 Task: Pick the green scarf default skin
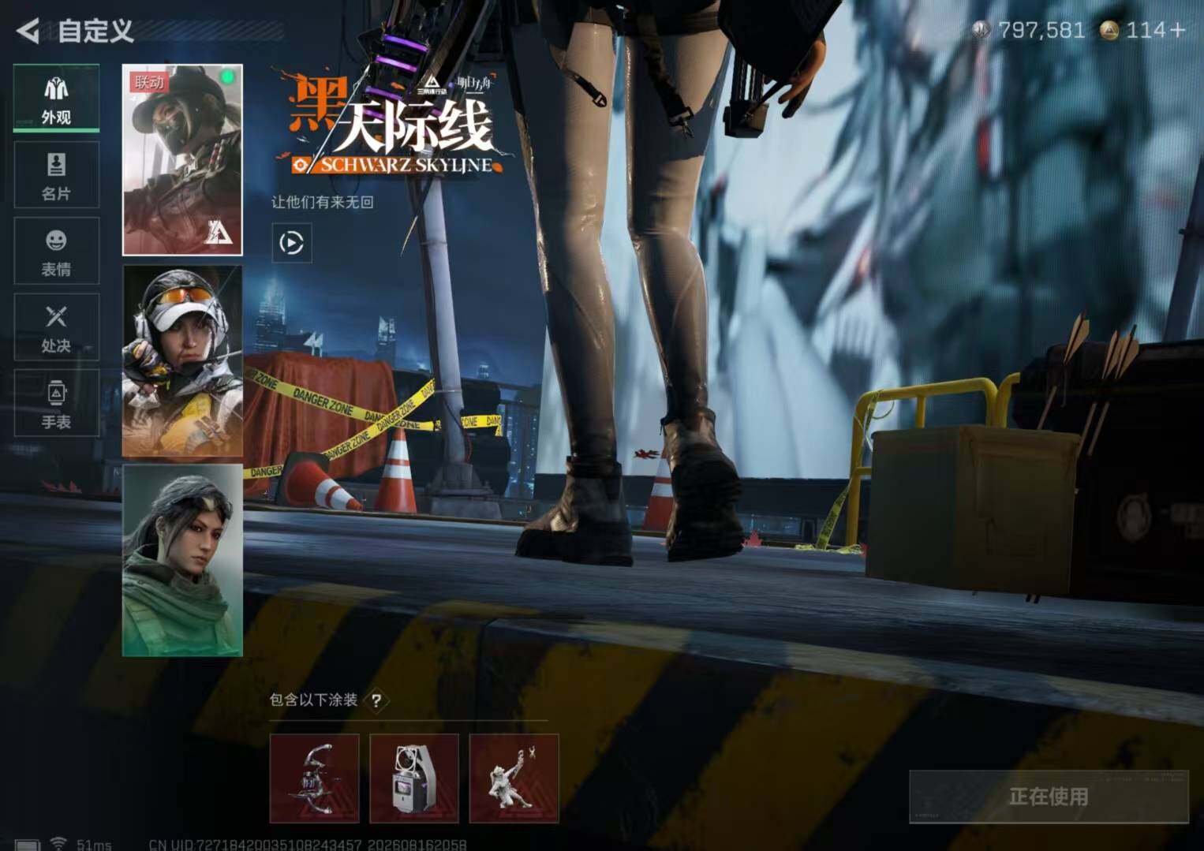[182, 560]
